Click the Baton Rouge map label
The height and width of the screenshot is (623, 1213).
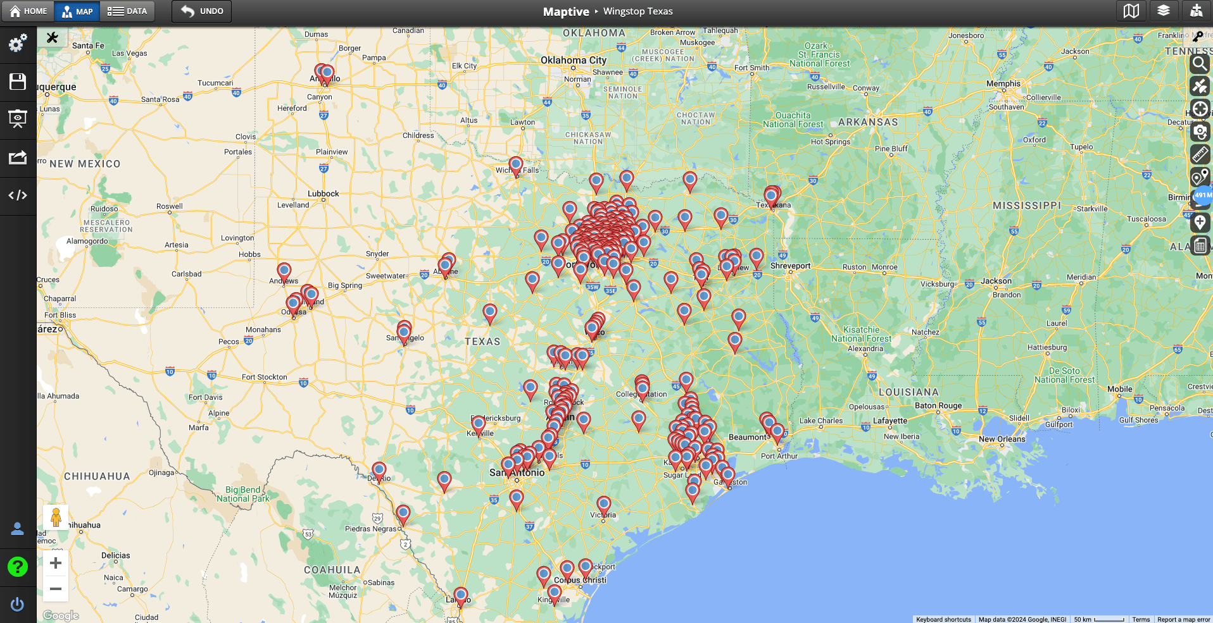click(x=938, y=405)
